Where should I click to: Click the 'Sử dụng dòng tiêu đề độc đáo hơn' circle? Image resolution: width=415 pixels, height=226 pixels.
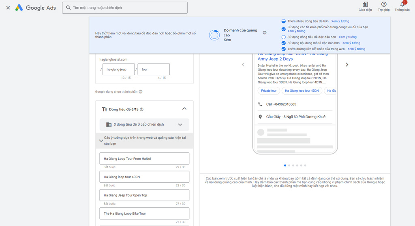click(x=283, y=37)
